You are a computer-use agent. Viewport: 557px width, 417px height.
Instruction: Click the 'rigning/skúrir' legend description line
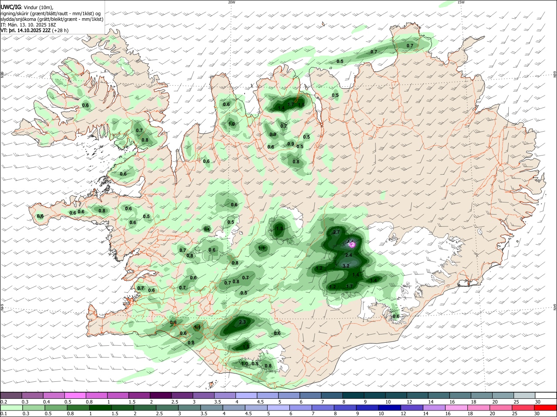point(50,13)
